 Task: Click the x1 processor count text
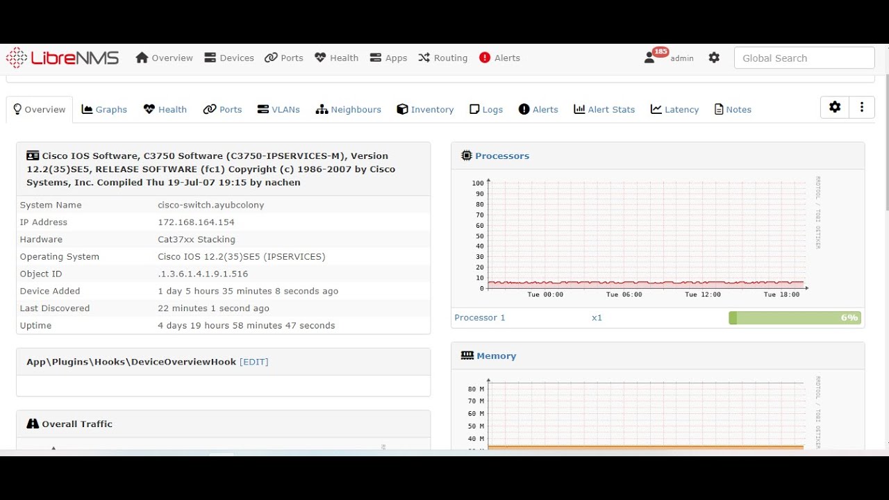[597, 318]
